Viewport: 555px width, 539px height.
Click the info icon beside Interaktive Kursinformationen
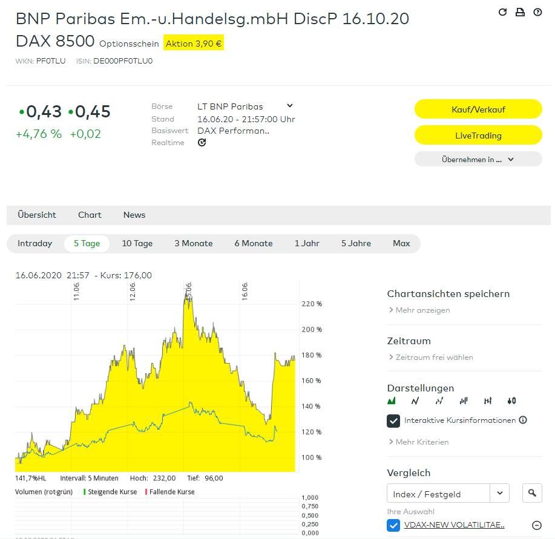(x=523, y=420)
